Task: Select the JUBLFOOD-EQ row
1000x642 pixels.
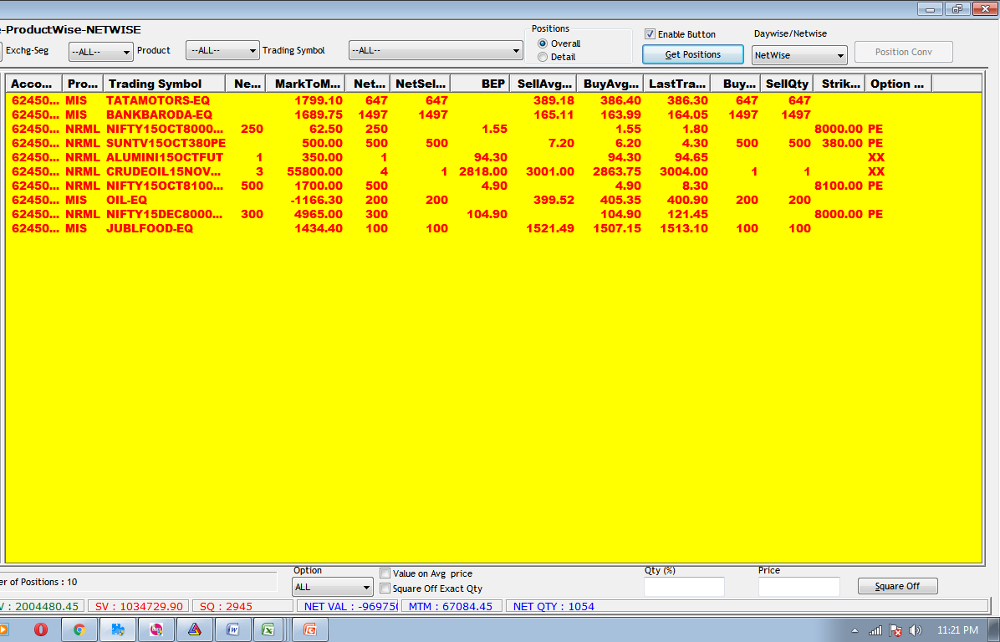Action: (493, 228)
